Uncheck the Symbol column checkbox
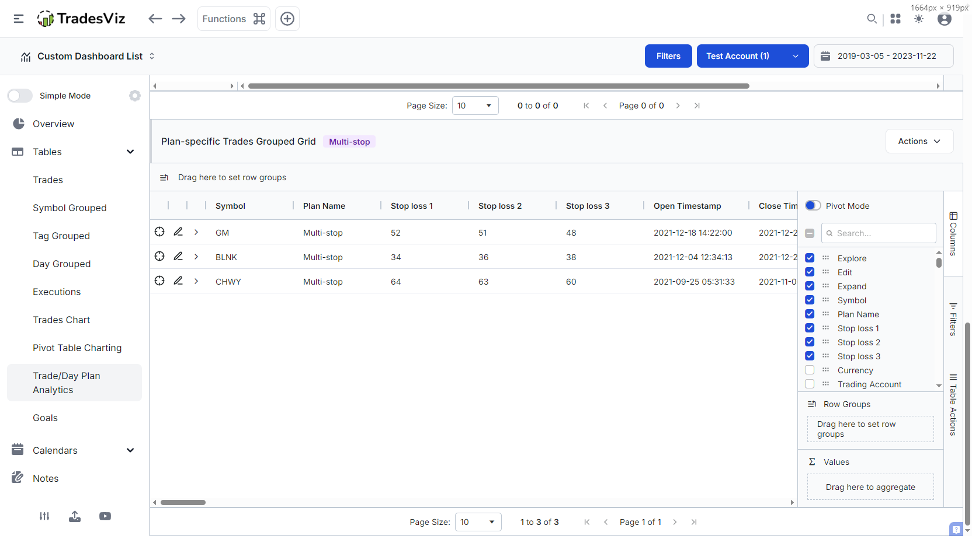 pos(810,300)
